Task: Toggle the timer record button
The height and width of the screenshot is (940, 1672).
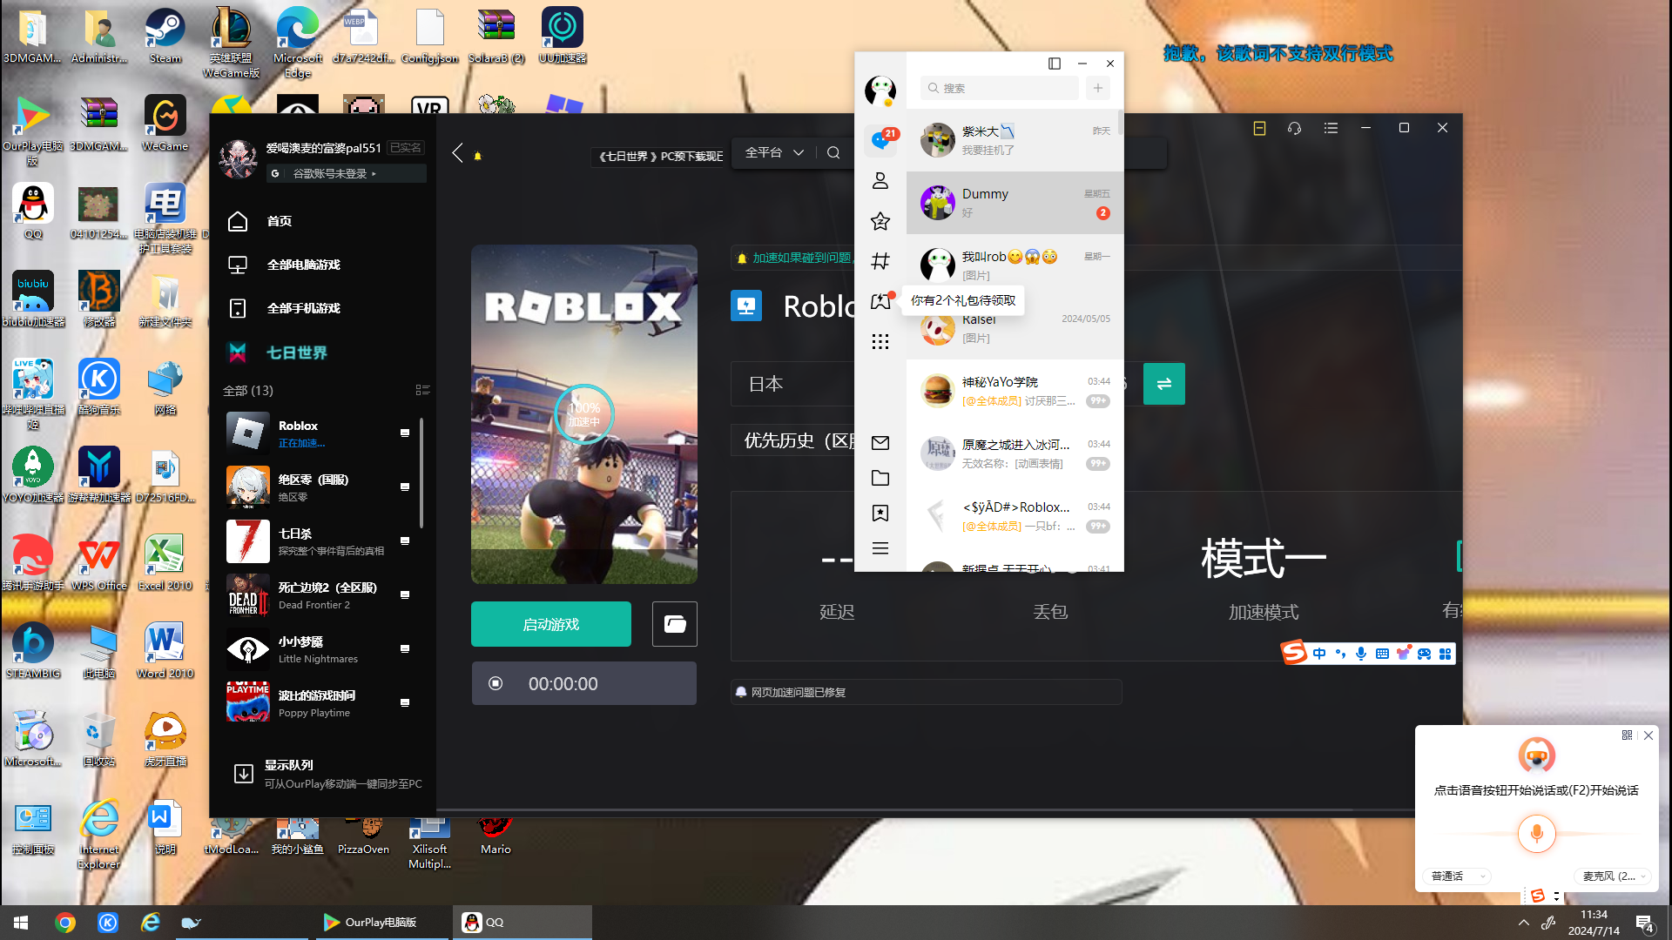Action: tap(496, 683)
